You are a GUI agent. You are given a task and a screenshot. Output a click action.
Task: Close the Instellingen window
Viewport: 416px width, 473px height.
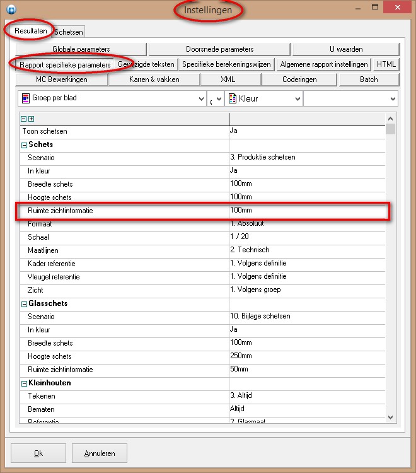397,7
